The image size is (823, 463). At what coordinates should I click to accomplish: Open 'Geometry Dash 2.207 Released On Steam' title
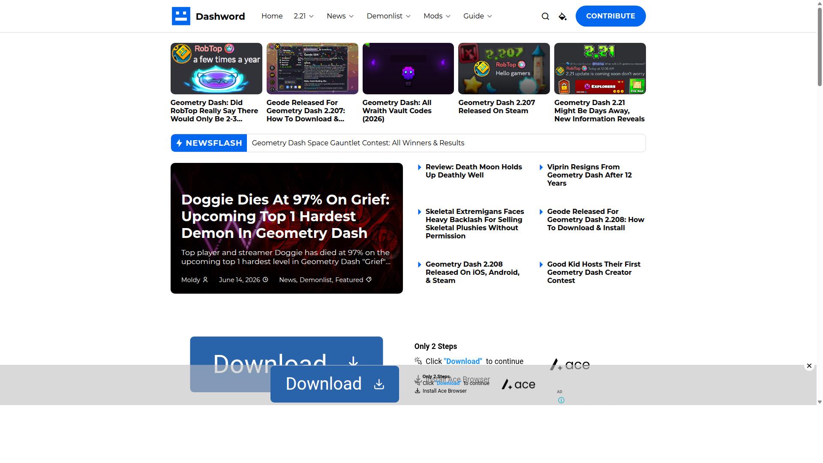497,107
